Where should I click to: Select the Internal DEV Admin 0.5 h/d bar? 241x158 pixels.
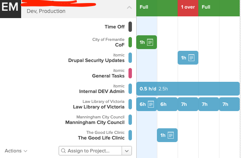coord(188,89)
